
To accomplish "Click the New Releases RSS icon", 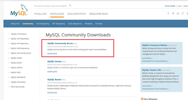I will [142, 99].
